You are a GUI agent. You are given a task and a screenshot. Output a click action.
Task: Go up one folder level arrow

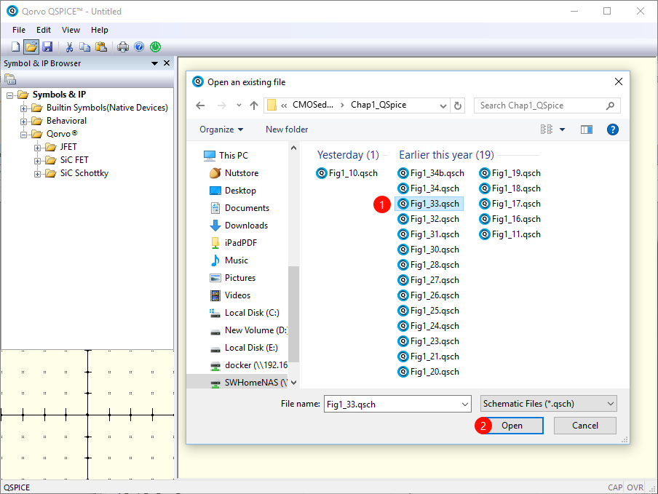(x=254, y=105)
